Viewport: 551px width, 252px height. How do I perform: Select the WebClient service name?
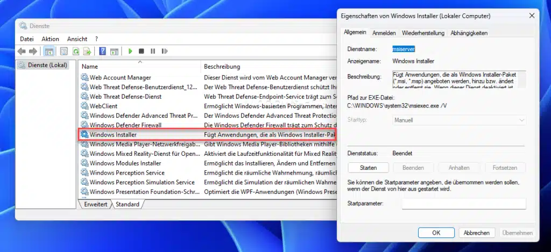click(103, 106)
